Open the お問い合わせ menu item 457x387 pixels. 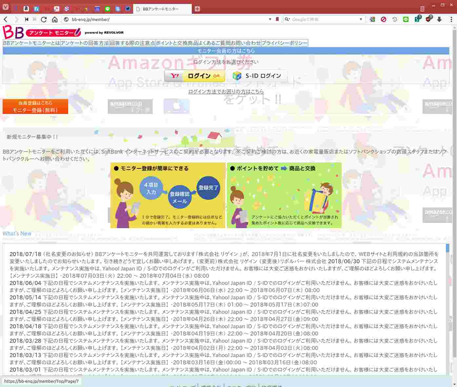click(x=246, y=43)
